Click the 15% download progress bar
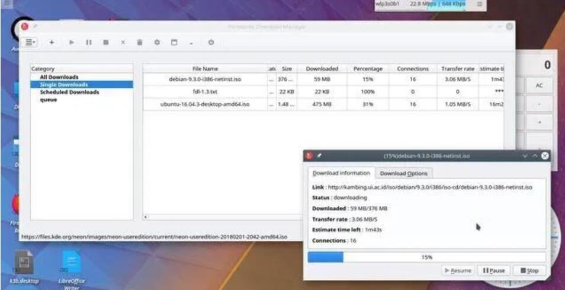565x290 pixels. click(x=426, y=257)
